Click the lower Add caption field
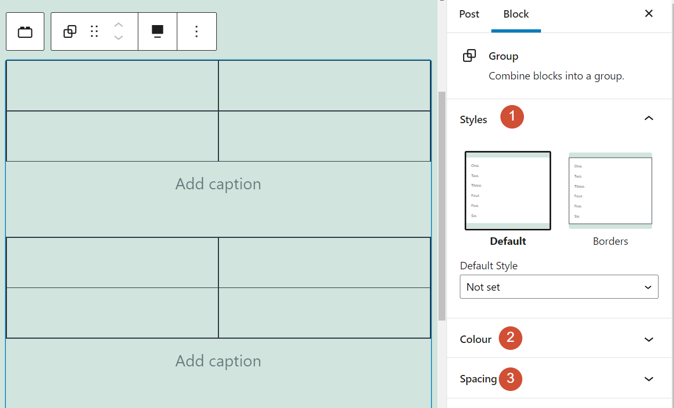Screen dimensions: 674x408 [218, 361]
